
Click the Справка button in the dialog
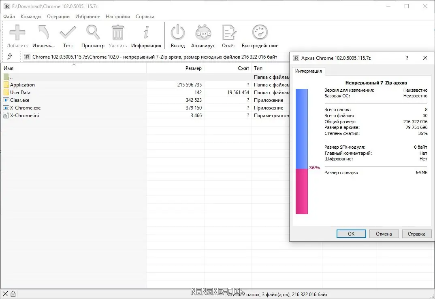(x=416, y=234)
